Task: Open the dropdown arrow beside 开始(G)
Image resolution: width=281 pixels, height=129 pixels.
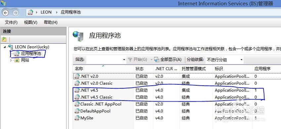Action: tap(151, 60)
